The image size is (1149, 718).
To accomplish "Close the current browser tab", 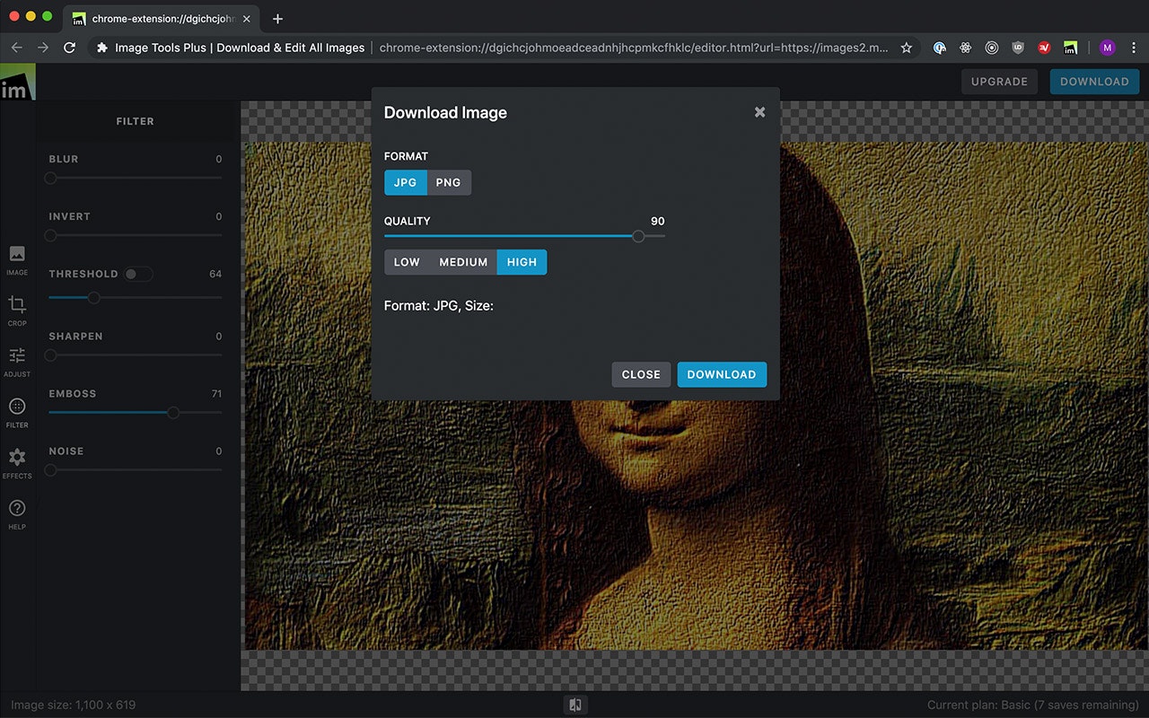I will (247, 19).
